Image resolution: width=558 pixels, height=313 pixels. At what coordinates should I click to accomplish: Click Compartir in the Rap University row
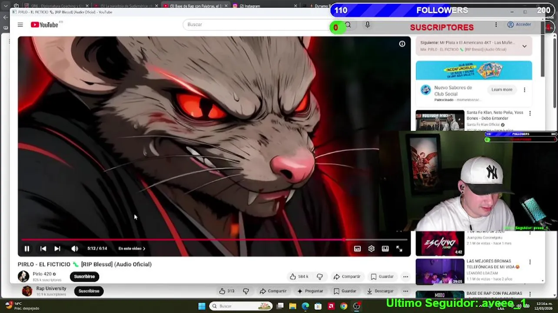pyautogui.click(x=273, y=291)
